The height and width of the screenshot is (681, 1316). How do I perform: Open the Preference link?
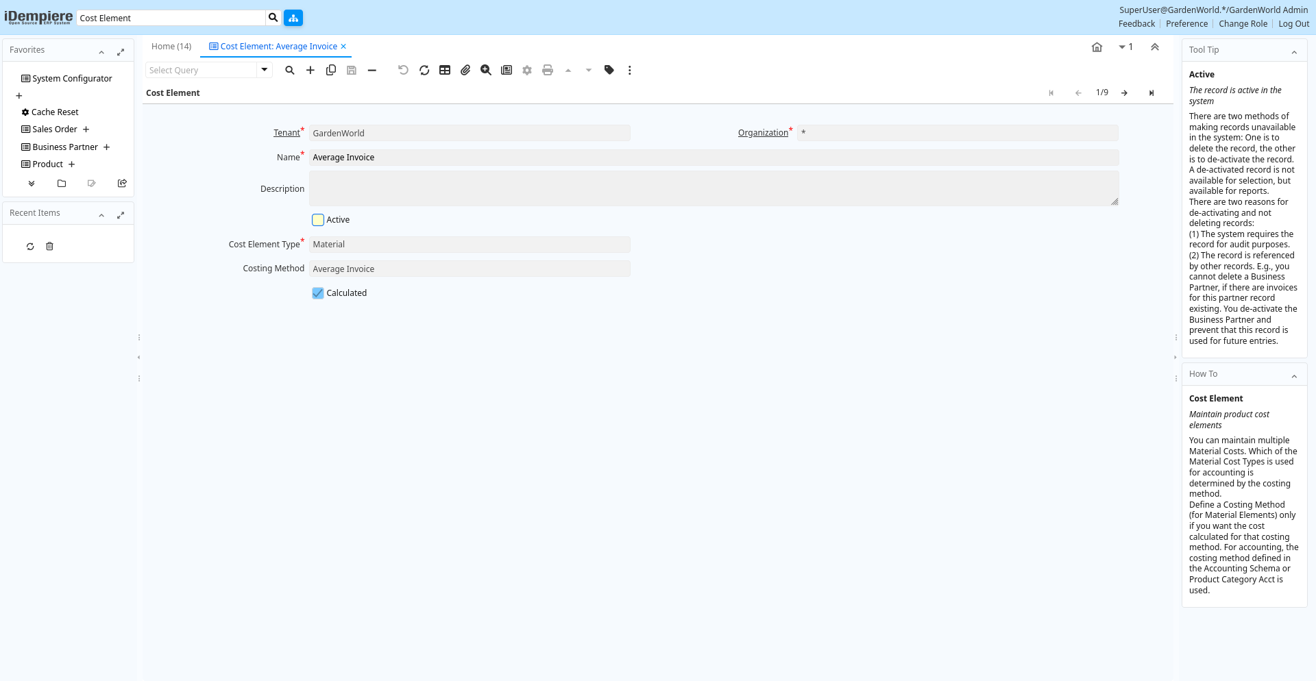(x=1186, y=24)
